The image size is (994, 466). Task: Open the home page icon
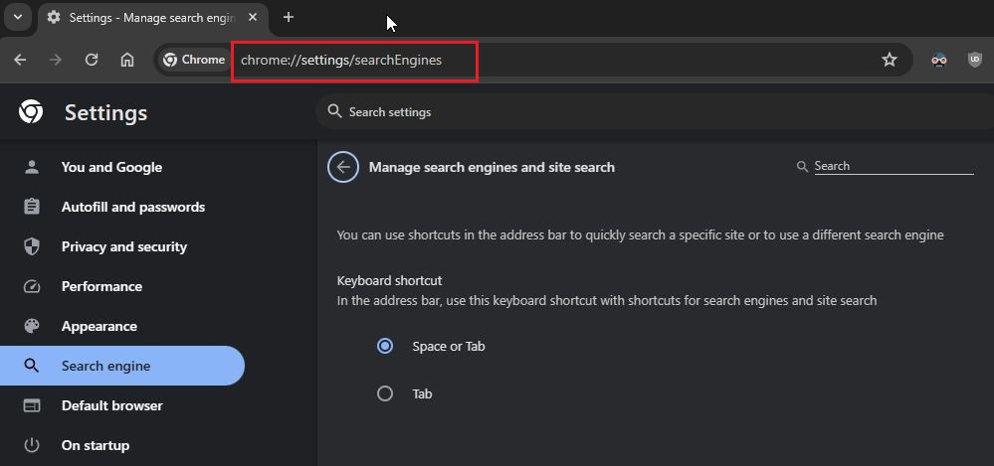[x=127, y=60]
